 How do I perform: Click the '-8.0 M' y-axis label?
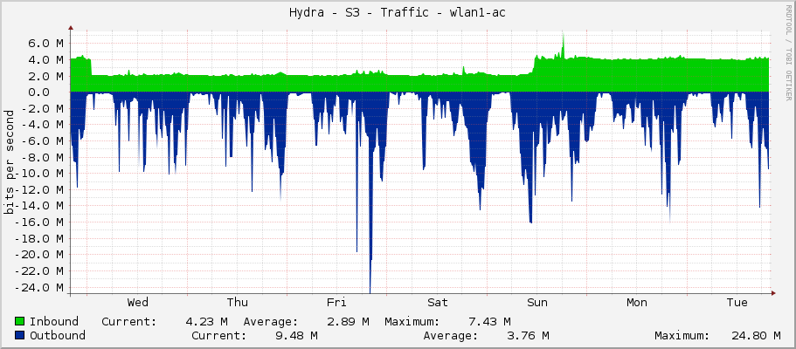click(43, 157)
